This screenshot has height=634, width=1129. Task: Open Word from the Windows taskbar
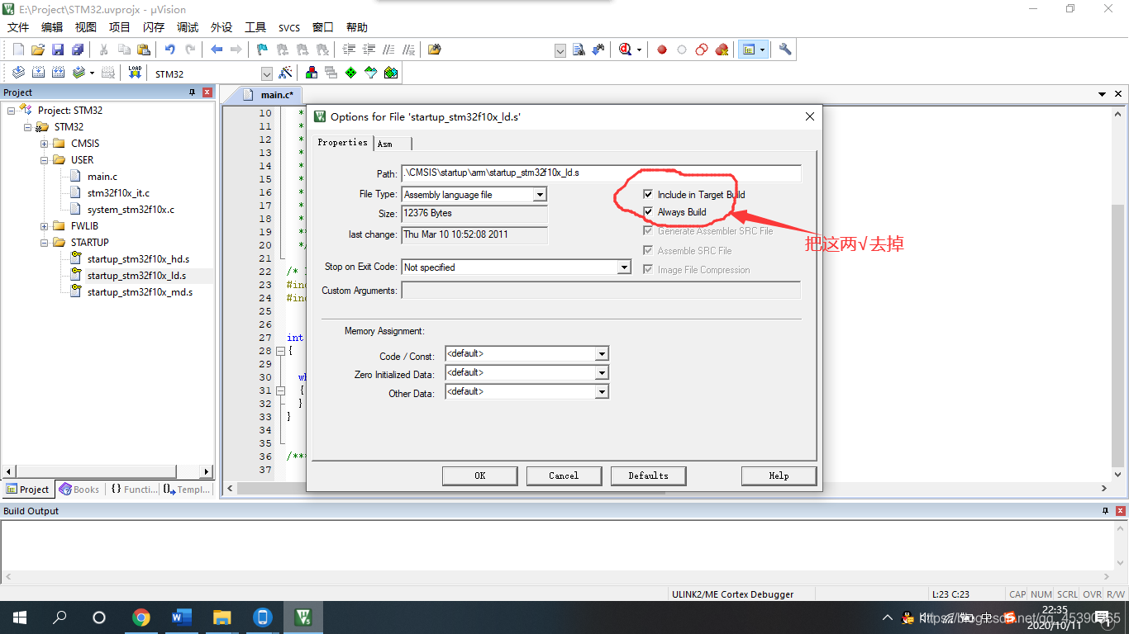click(182, 617)
